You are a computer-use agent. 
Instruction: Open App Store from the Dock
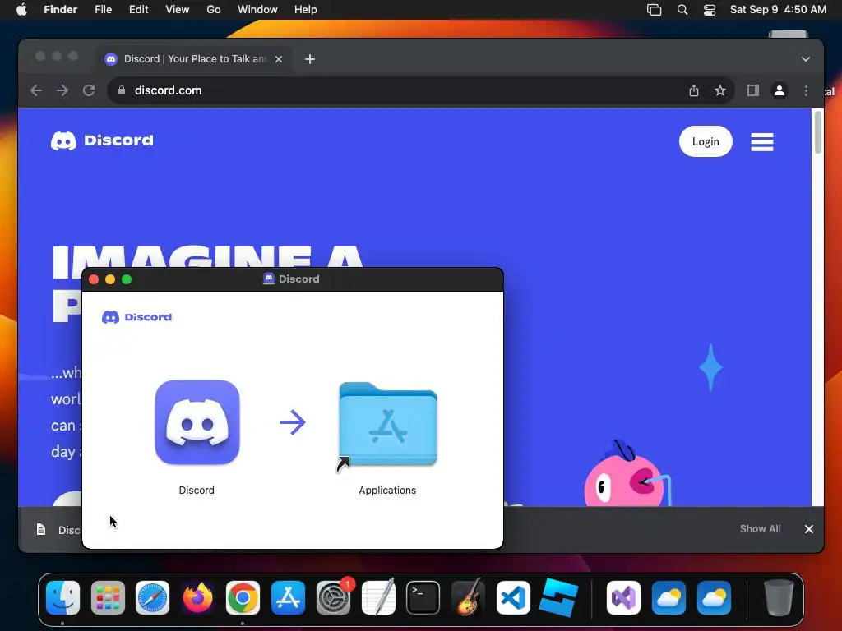pyautogui.click(x=289, y=597)
